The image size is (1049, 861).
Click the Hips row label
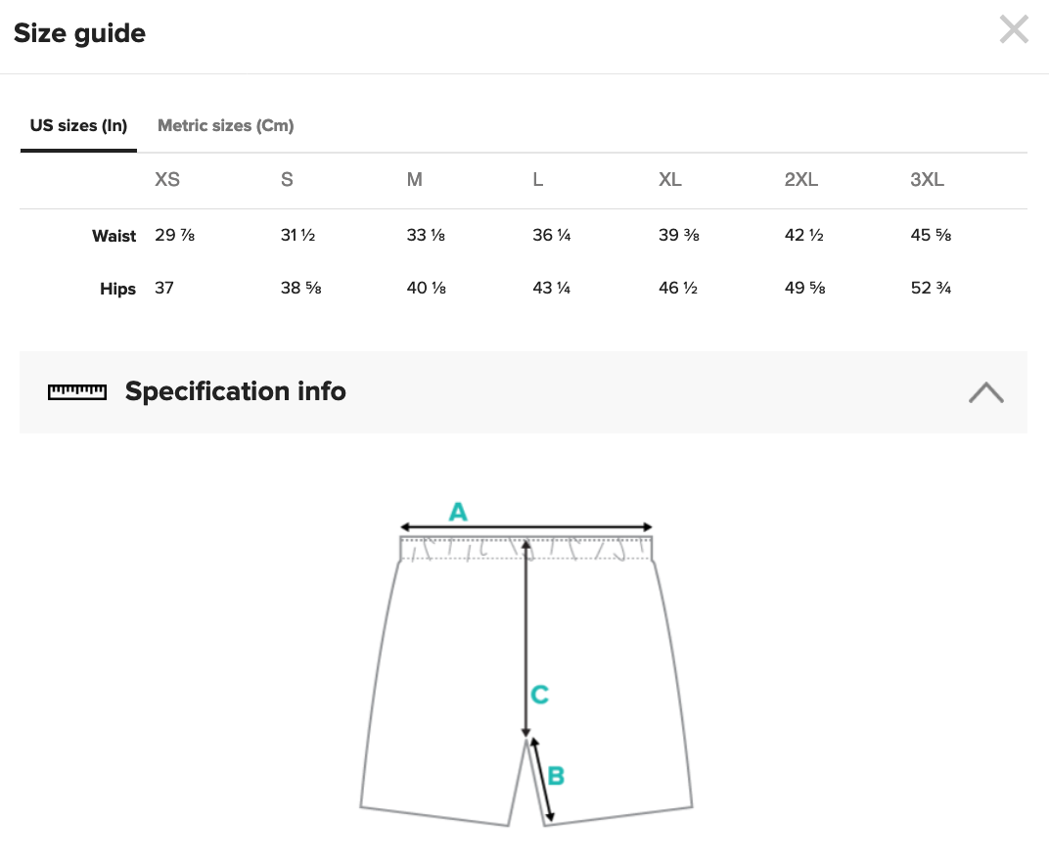coord(117,289)
